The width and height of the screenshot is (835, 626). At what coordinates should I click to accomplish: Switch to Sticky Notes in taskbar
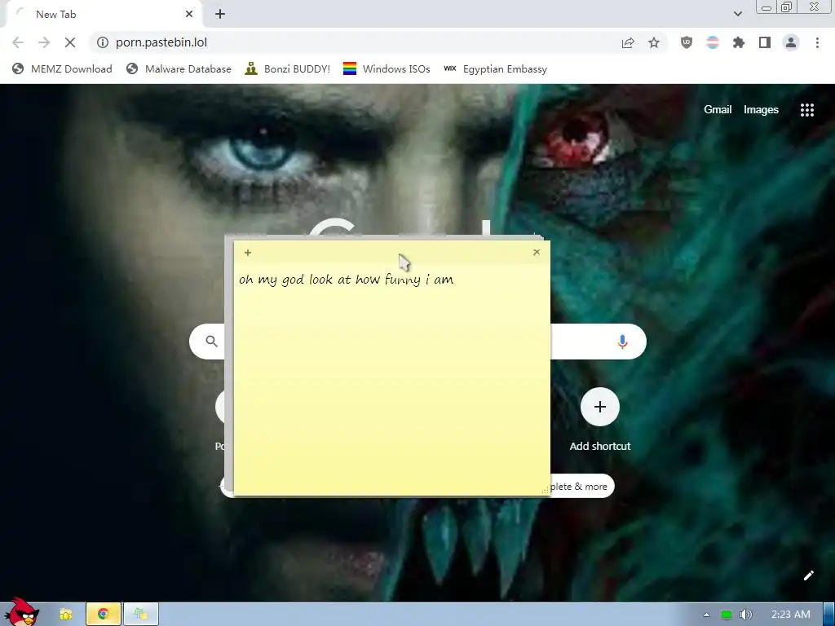pos(140,615)
